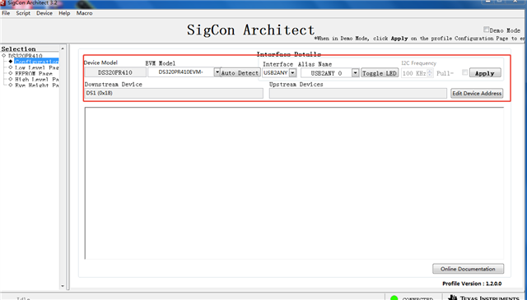Click the Upstream Devices field
Image resolution: width=527 pixels, height=300 pixels.
click(358, 94)
